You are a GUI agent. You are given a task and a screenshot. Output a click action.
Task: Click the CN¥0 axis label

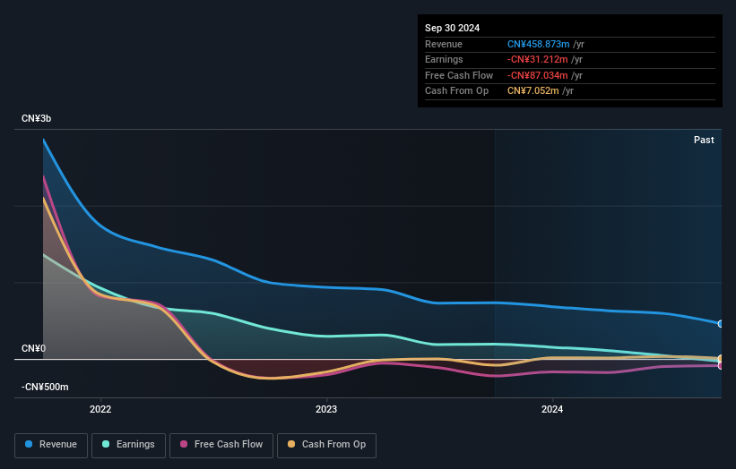pos(33,348)
